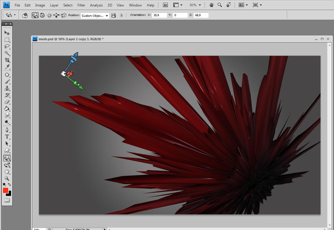Select the Crop tool
Image resolution: width=334 pixels, height=230 pixels.
(x=7, y=60)
